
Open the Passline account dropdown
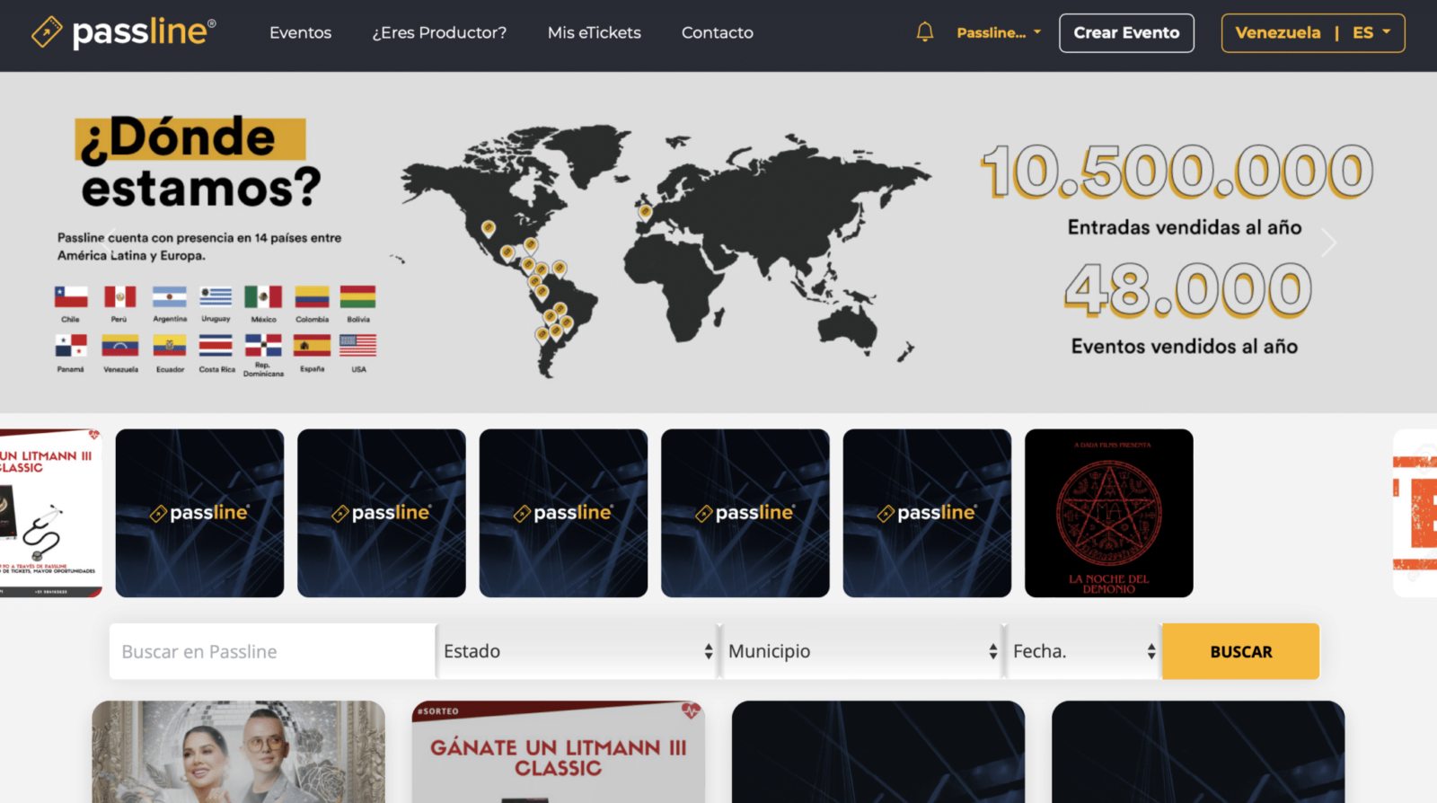point(999,32)
